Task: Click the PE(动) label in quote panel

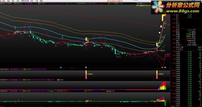Action: pyautogui.click(x=194, y=45)
